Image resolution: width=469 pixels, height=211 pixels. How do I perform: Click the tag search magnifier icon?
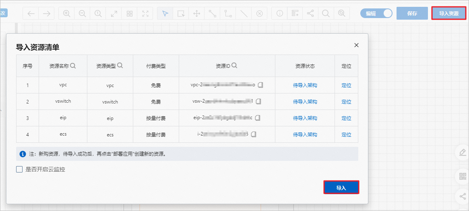(x=341, y=13)
